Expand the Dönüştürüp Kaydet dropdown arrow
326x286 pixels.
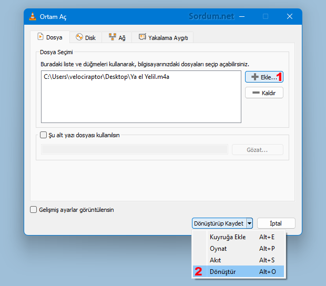point(249,223)
